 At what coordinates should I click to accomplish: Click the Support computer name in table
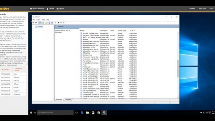pos(16,91)
